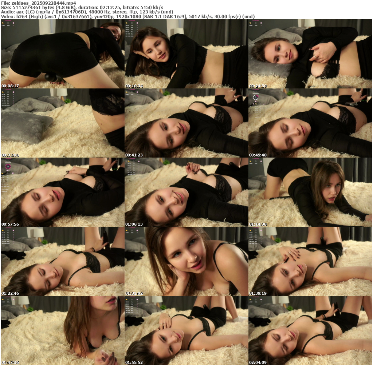Viewport: 373px width, 365px height.
Task: Select the frame marked 00:16:34
Action: 186,54
